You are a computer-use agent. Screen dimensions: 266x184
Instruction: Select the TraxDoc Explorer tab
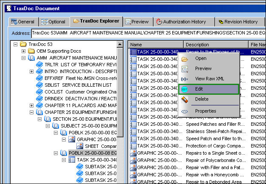(96, 21)
